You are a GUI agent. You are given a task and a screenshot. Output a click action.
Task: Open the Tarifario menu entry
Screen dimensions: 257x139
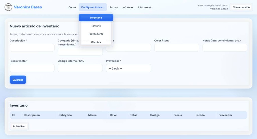click(96, 26)
